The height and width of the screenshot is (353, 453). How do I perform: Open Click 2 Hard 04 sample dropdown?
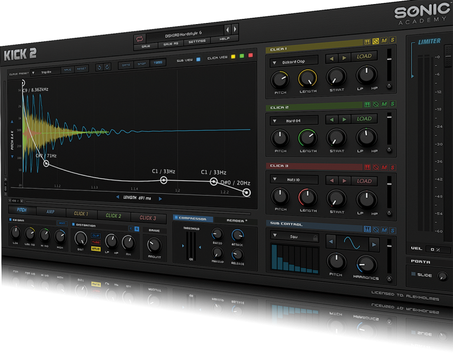click(294, 121)
